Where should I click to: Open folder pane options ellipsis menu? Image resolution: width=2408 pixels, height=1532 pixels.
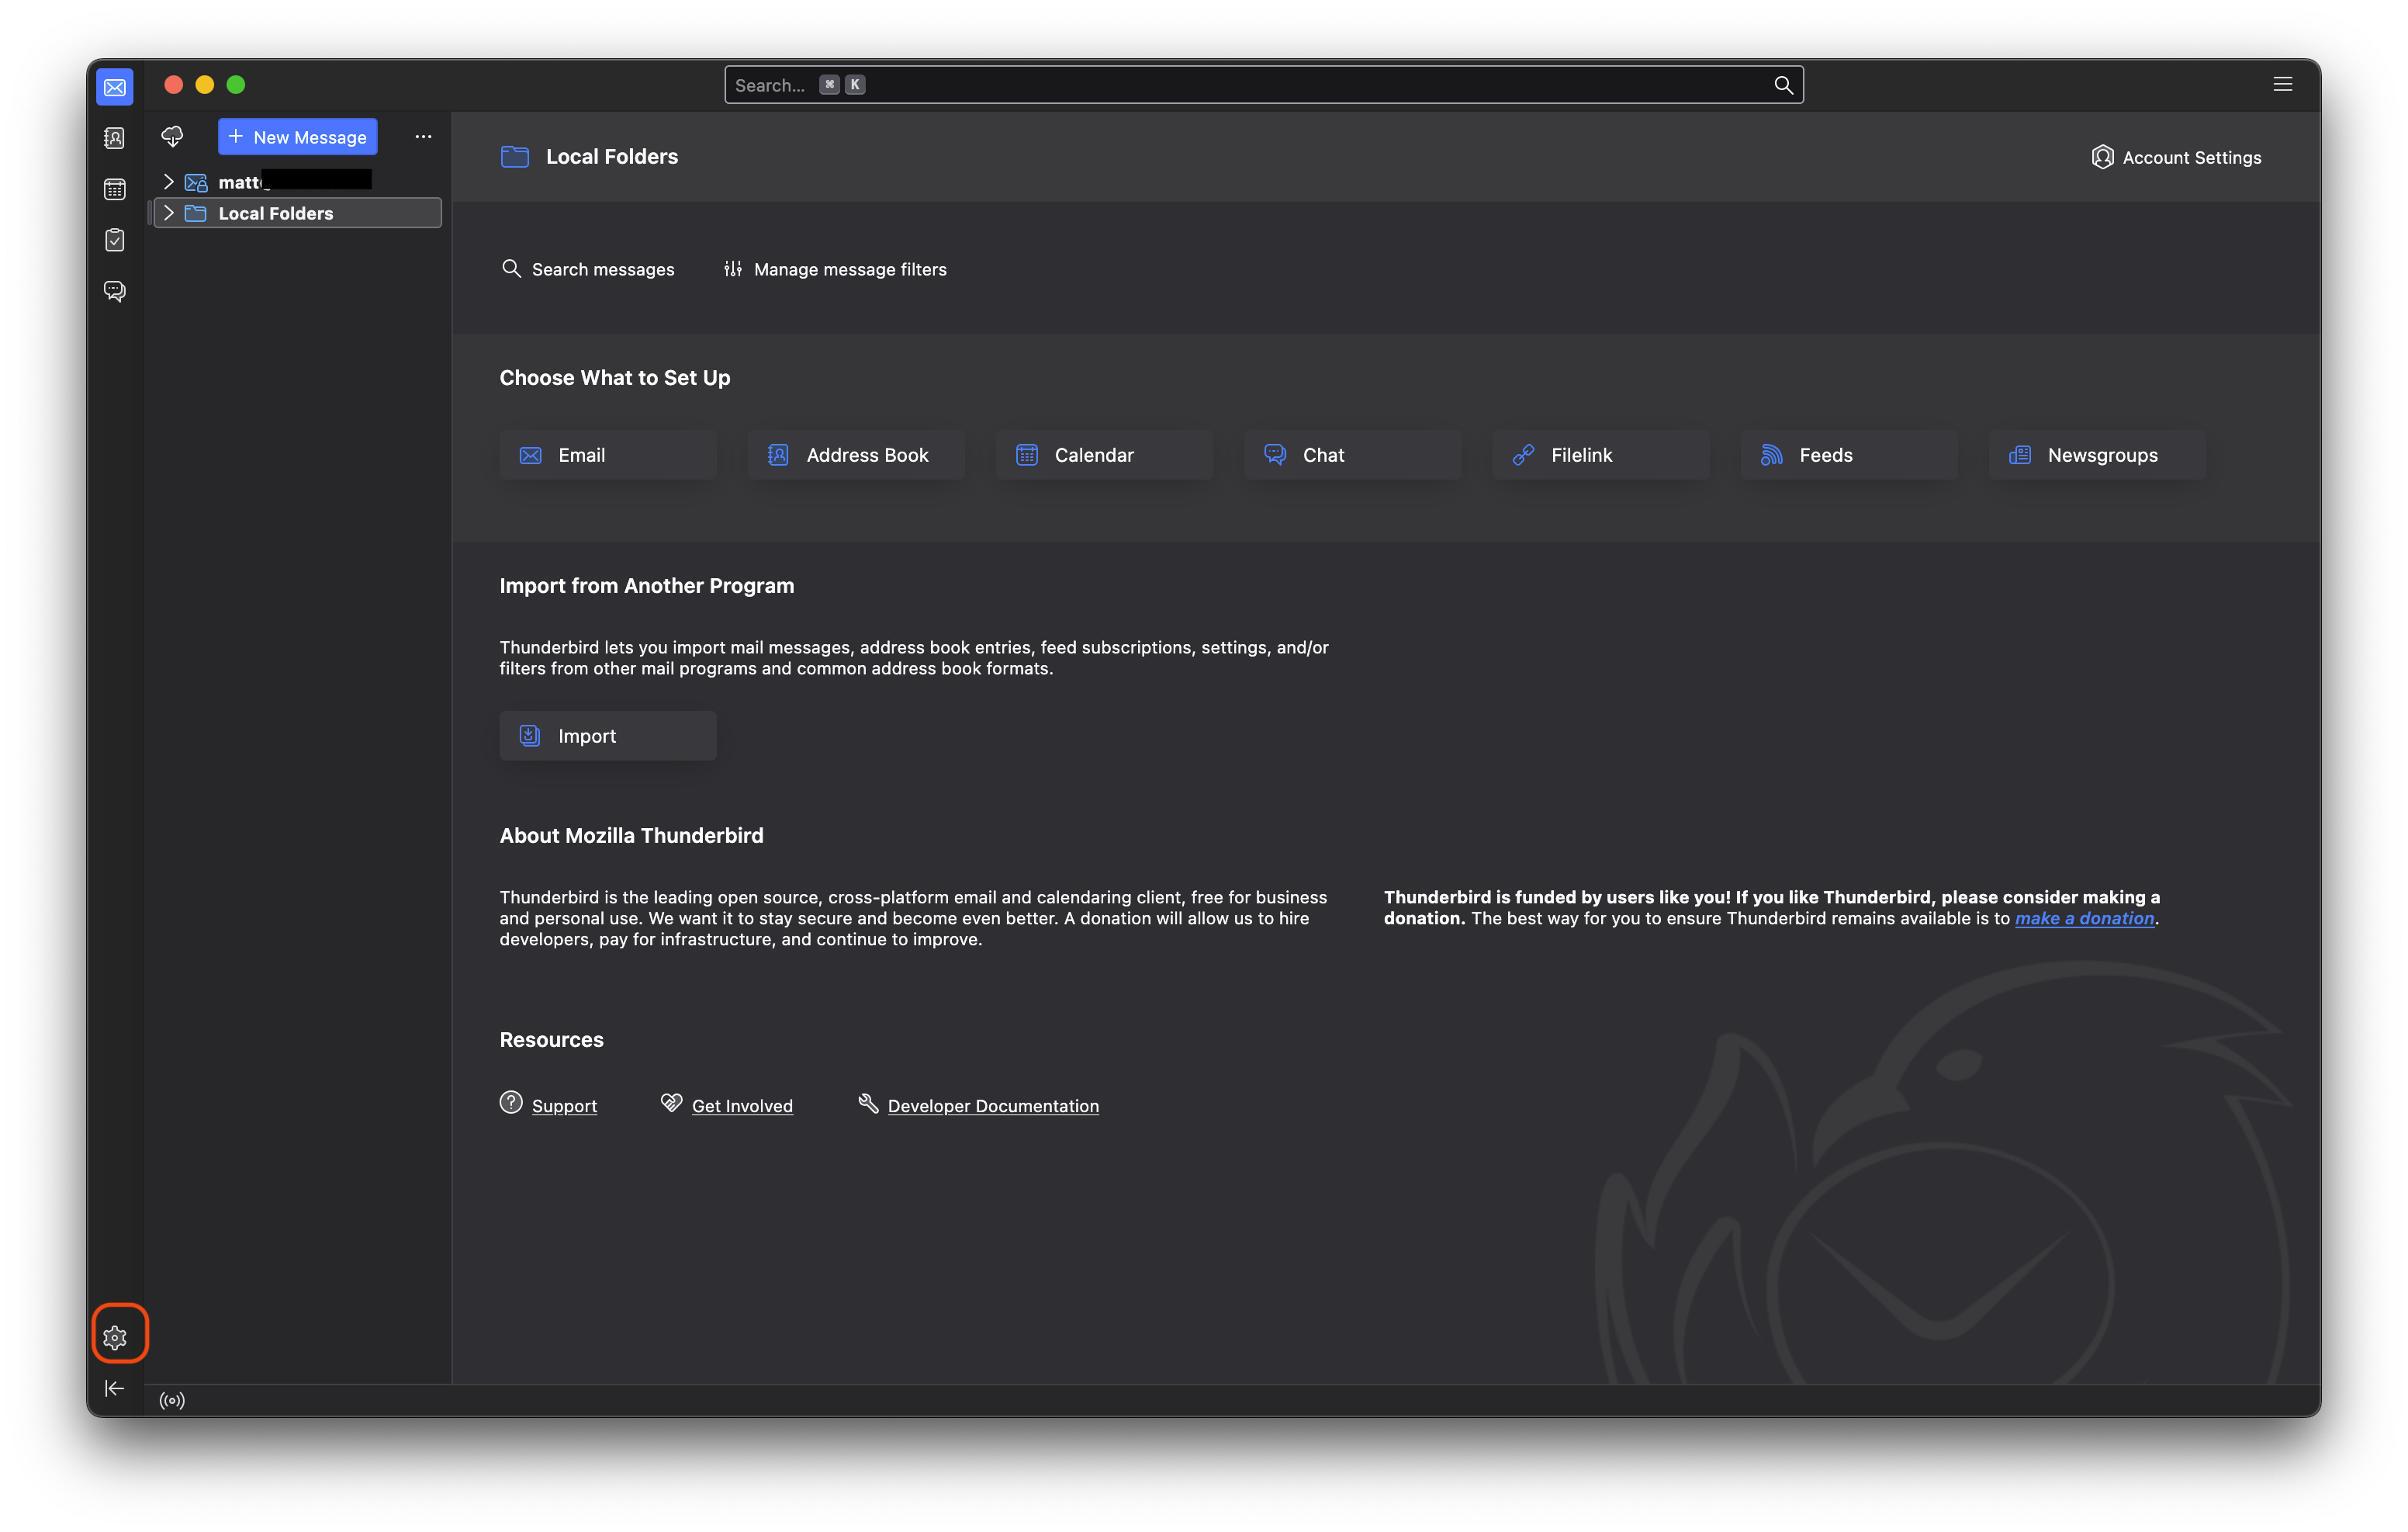point(423,136)
